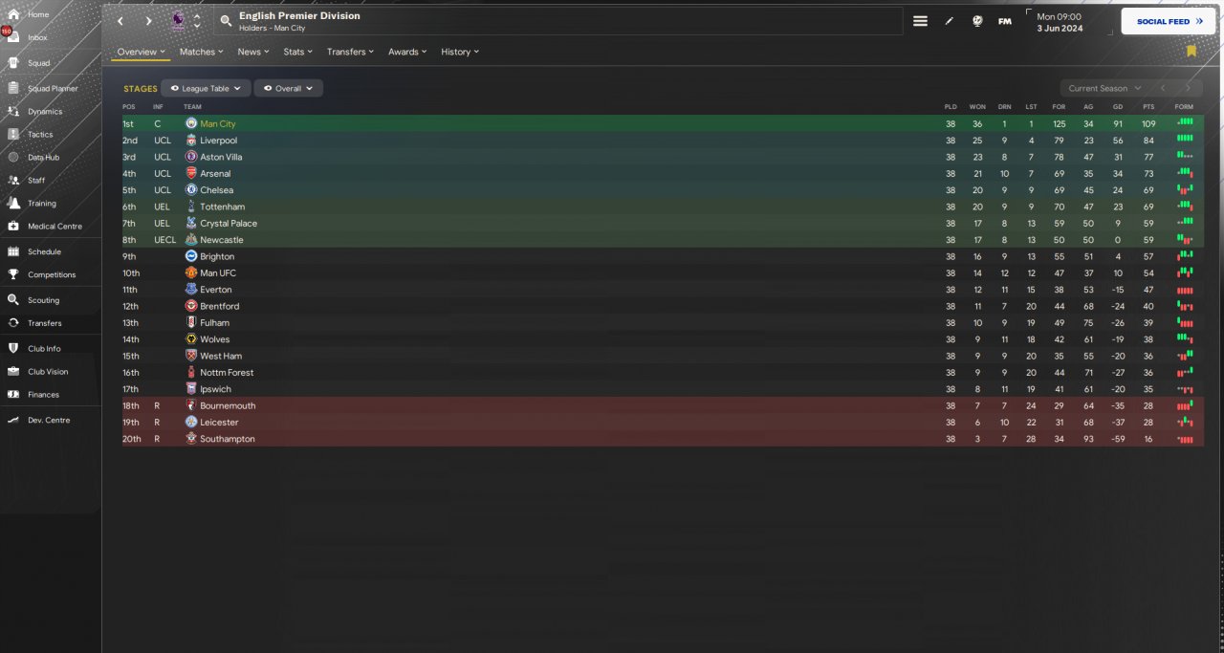Viewport: 1224px width, 653px height.
Task: Click the Southampton club badge
Action: [191, 439]
